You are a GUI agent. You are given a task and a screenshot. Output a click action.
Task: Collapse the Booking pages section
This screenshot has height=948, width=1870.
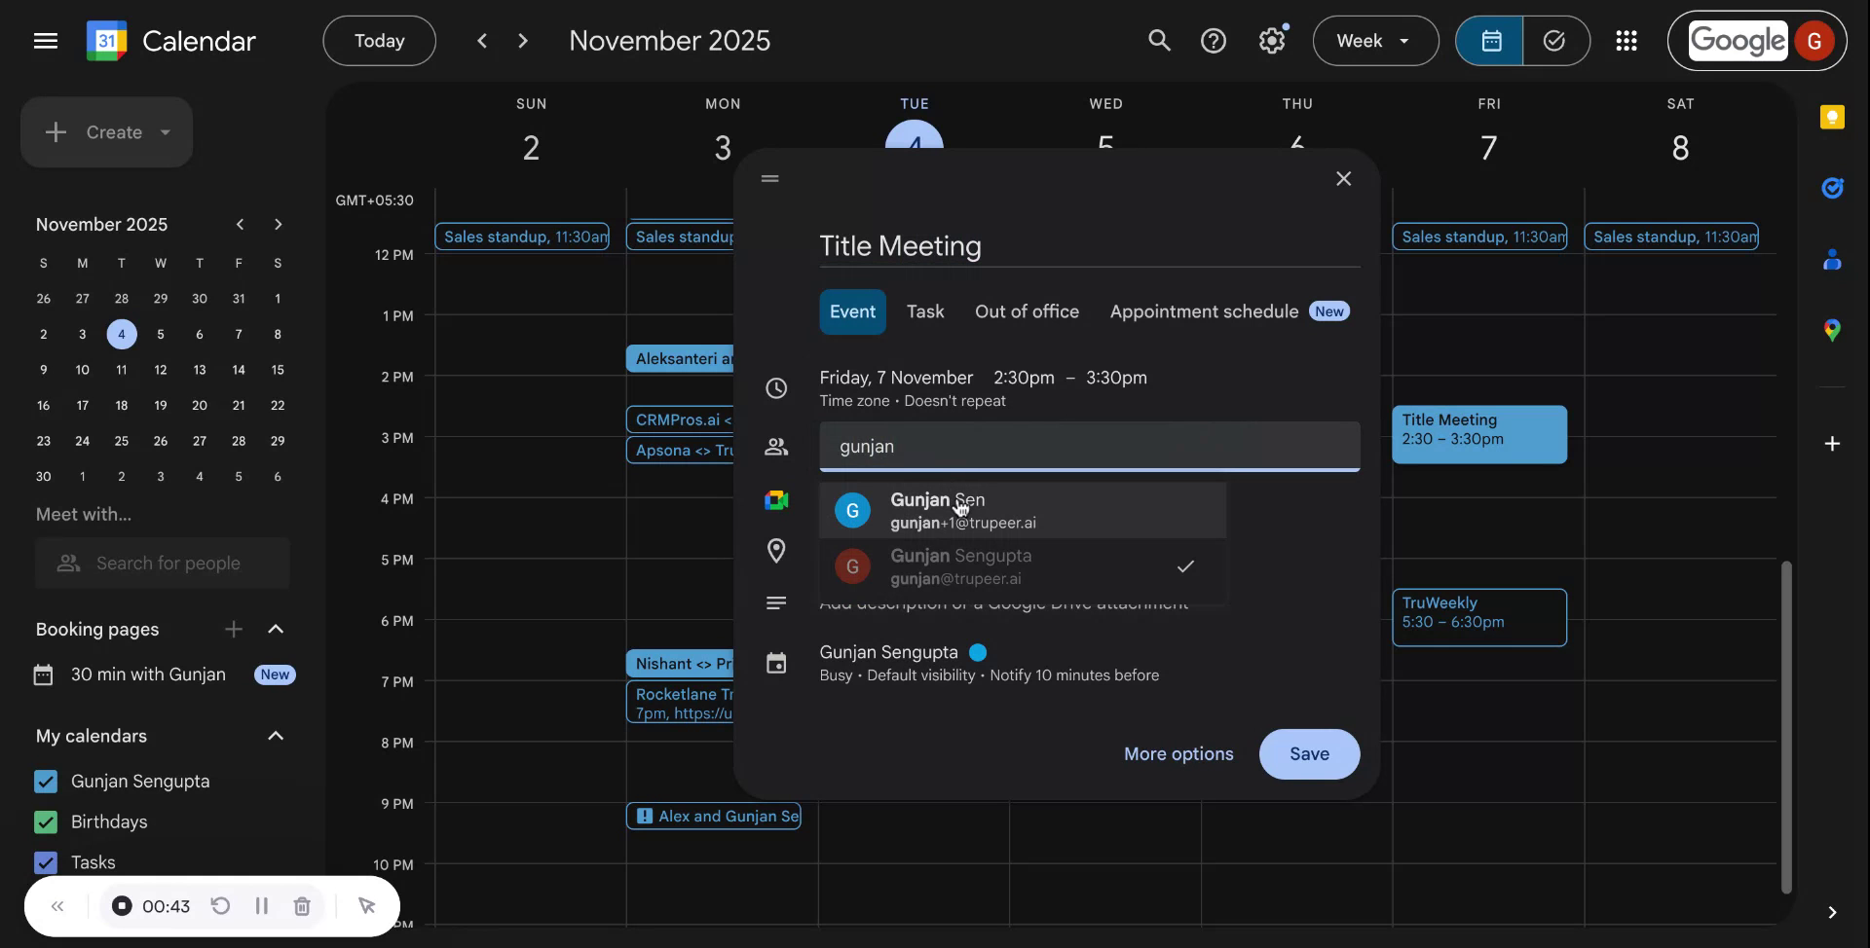point(276,629)
